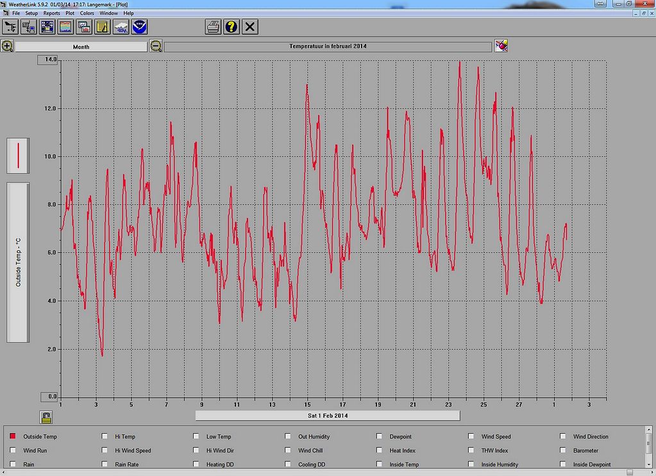Tick the Wind Chill checkbox
Image resolution: width=656 pixels, height=476 pixels.
tap(287, 450)
